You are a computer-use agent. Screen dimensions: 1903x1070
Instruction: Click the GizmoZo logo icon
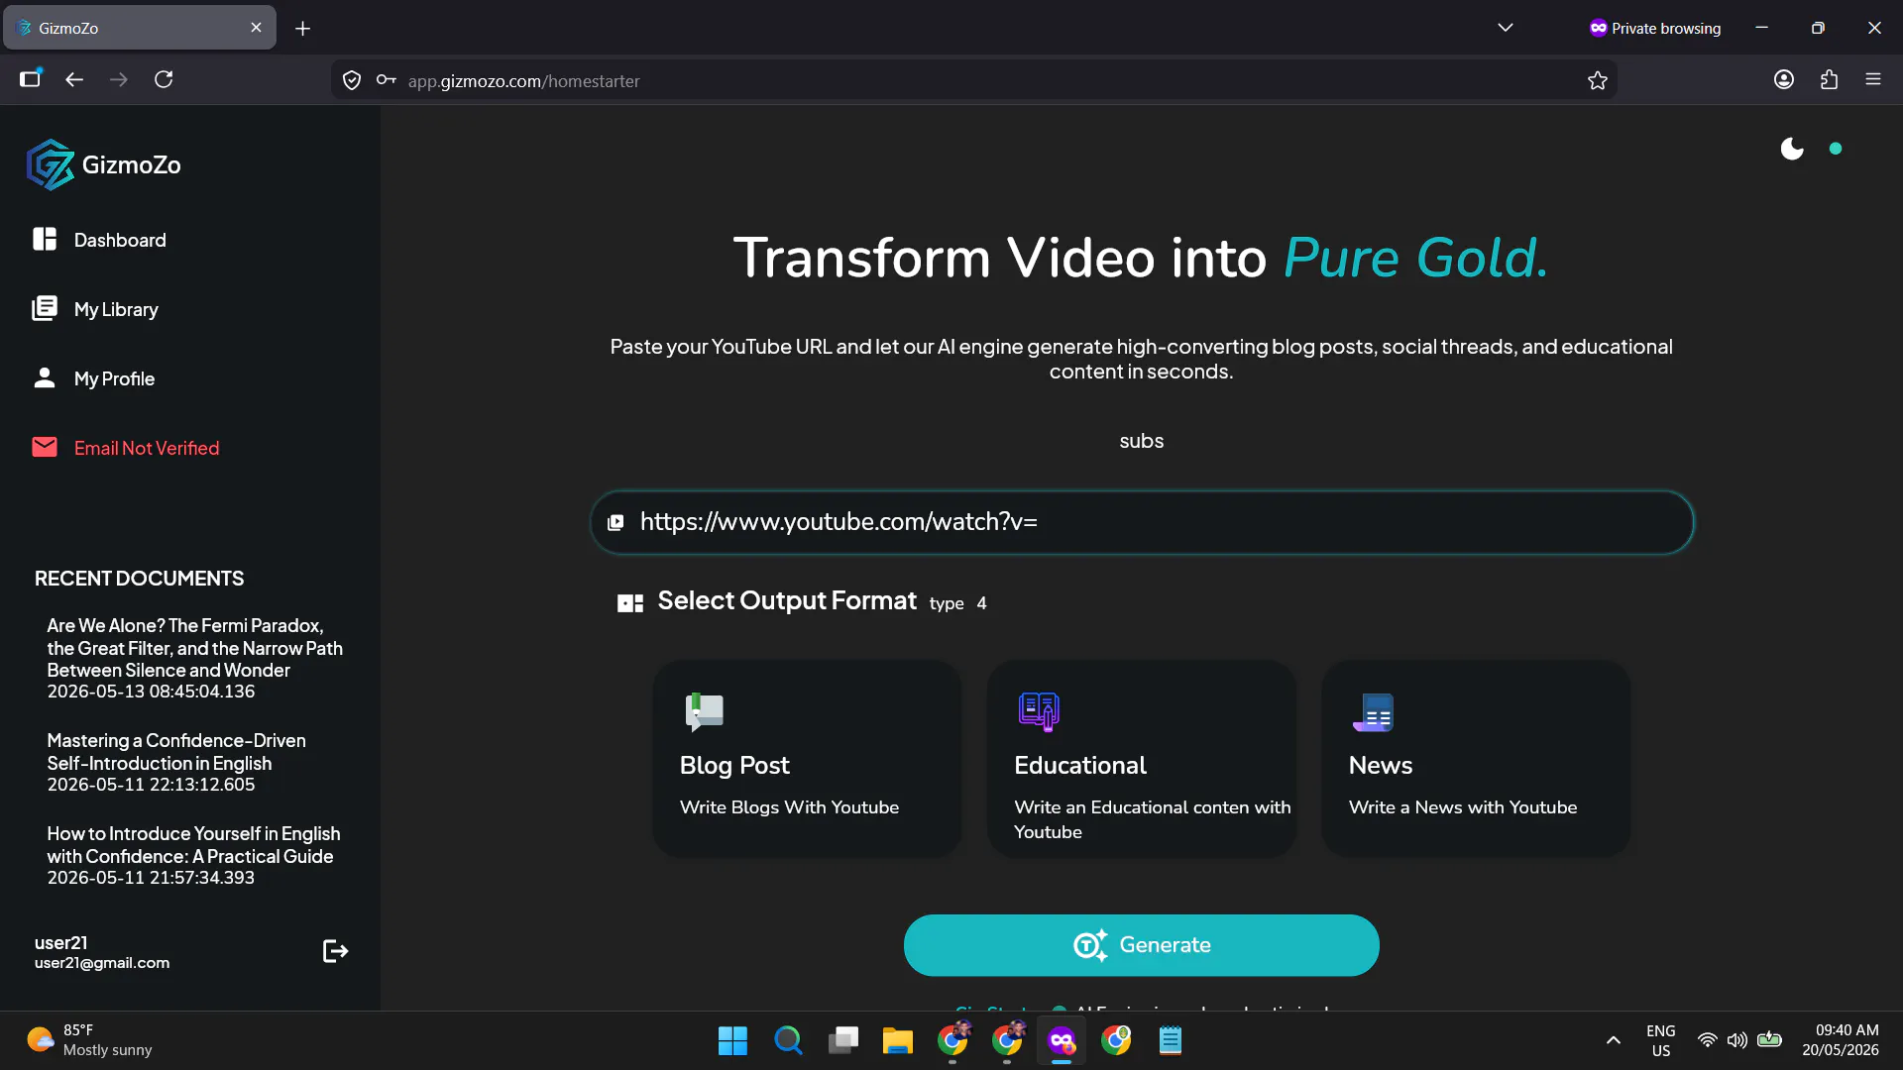coord(51,164)
